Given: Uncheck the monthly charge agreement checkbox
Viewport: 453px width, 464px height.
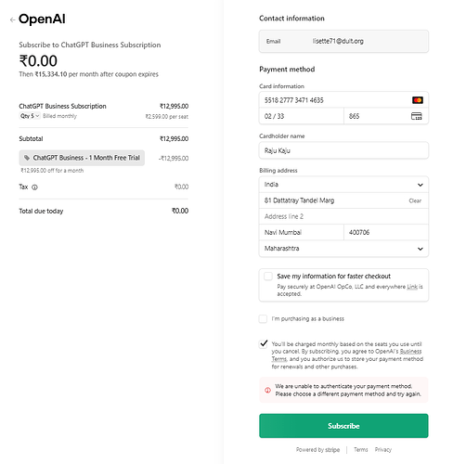Looking at the screenshot, I should point(264,344).
